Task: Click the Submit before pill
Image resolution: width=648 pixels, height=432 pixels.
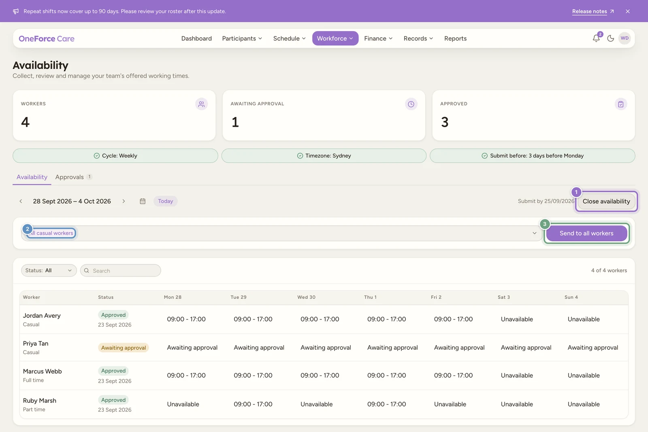Action: point(533,156)
